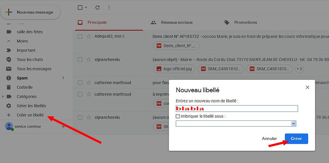The height and width of the screenshot is (163, 329).
Task: Click the plus icon beside Créer un libellé
Action: [x=9, y=115]
